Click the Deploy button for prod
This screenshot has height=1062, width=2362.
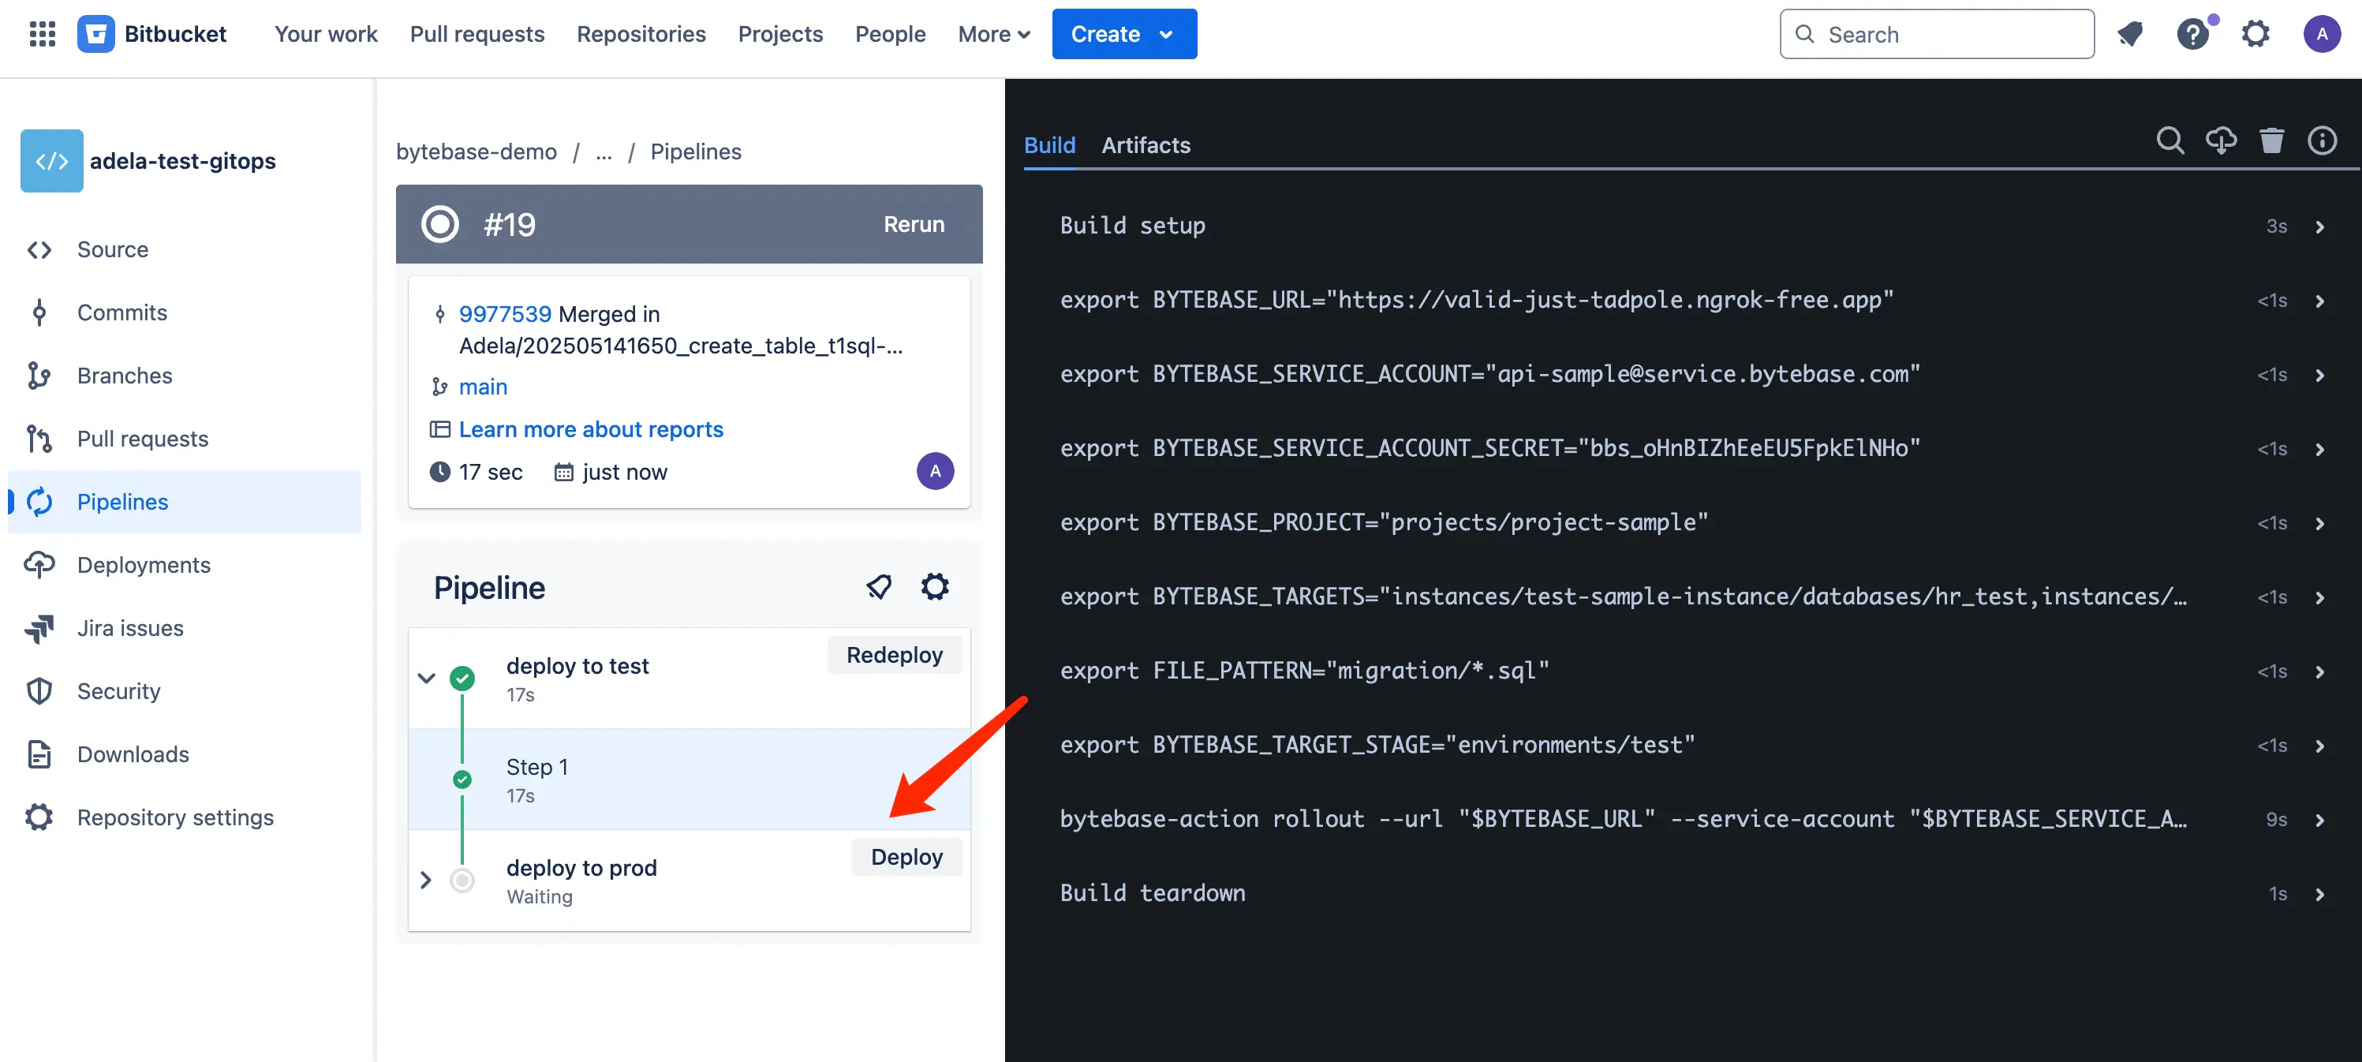906,857
